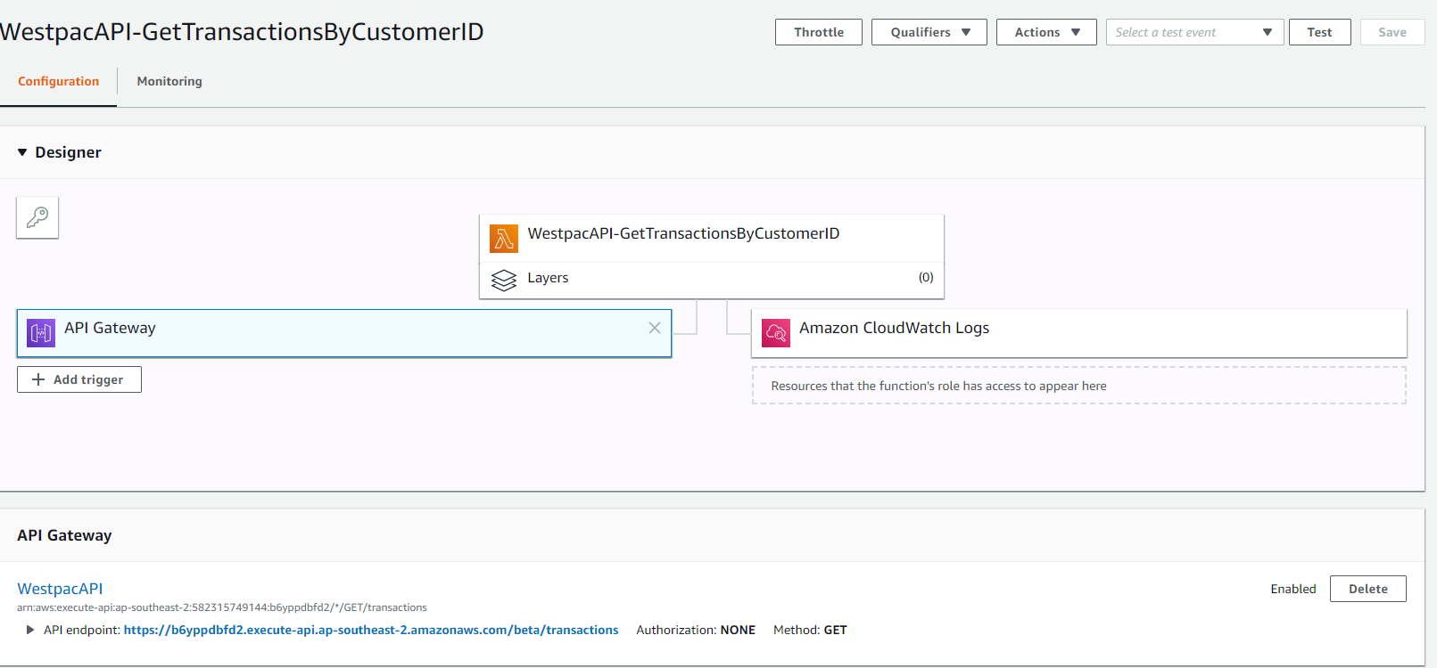Remove the API Gateway trigger with X
1437x668 pixels.
point(655,328)
